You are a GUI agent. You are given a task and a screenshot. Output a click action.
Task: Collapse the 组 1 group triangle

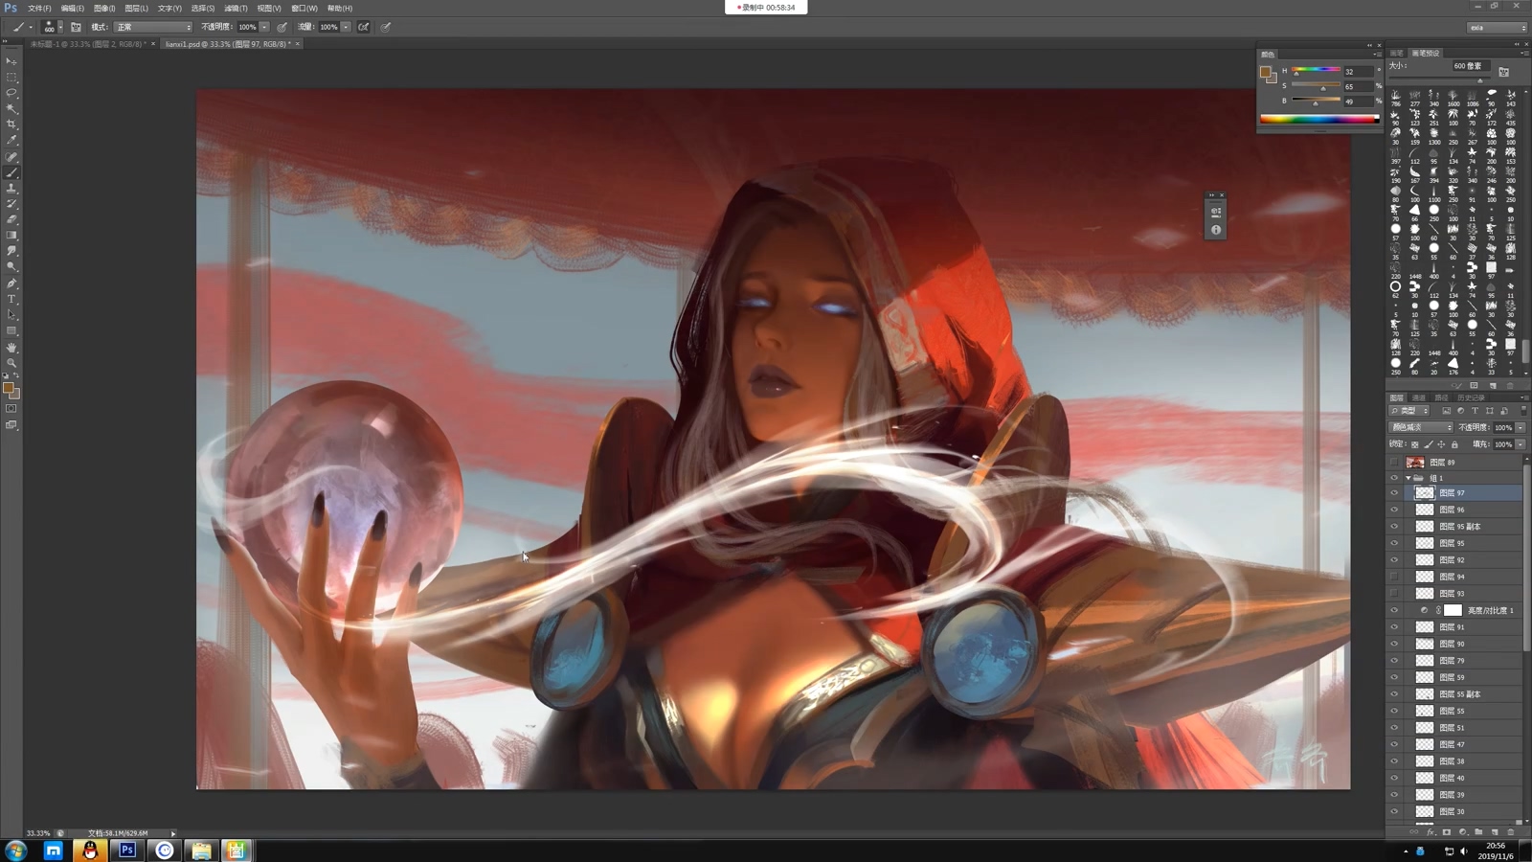pos(1408,478)
